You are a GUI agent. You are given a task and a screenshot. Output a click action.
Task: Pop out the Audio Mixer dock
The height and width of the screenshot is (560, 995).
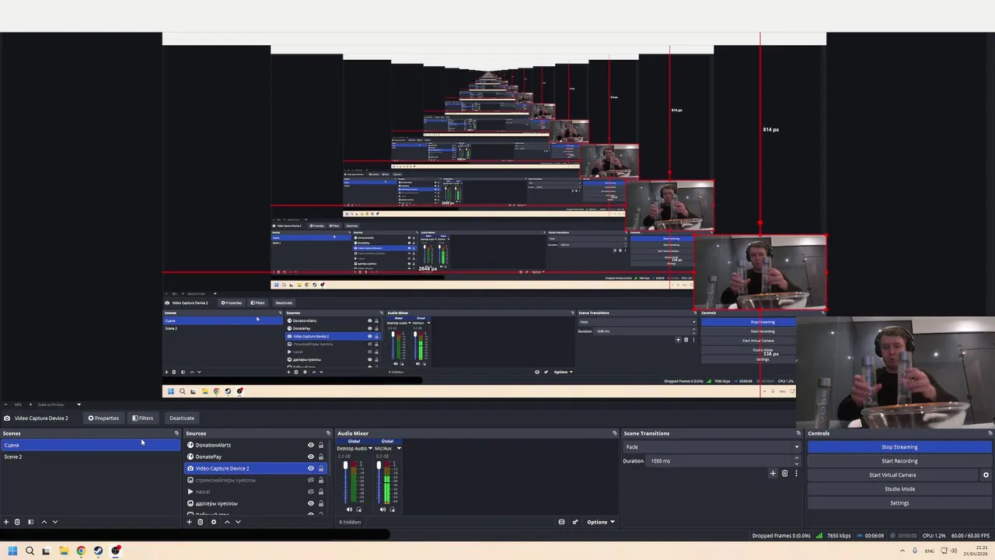click(615, 433)
